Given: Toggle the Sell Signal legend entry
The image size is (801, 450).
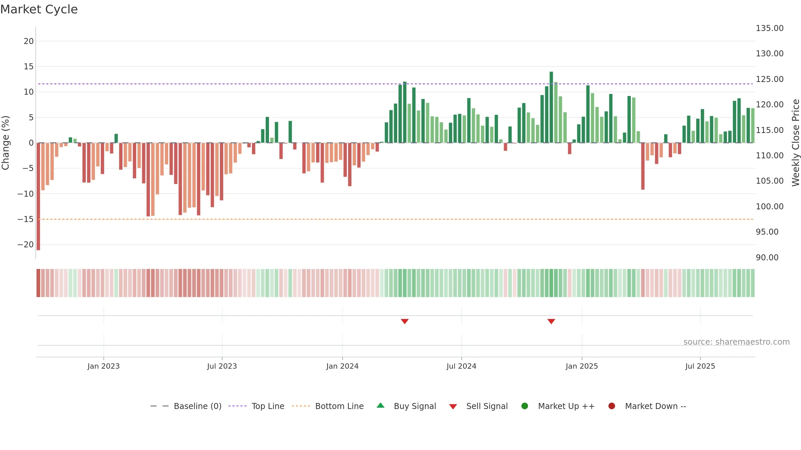Looking at the screenshot, I should click(x=478, y=406).
